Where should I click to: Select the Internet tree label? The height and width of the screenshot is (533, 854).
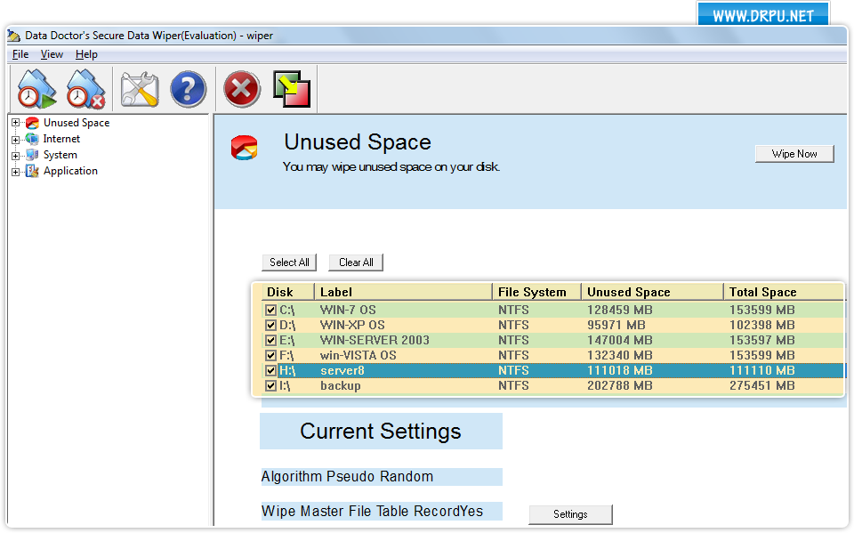click(x=61, y=139)
